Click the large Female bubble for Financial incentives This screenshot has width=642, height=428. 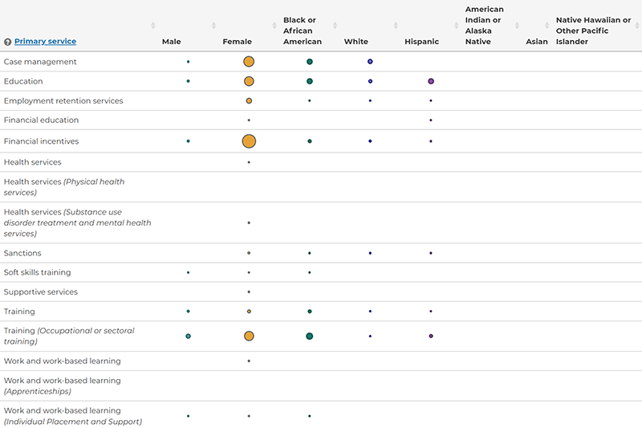tap(249, 141)
